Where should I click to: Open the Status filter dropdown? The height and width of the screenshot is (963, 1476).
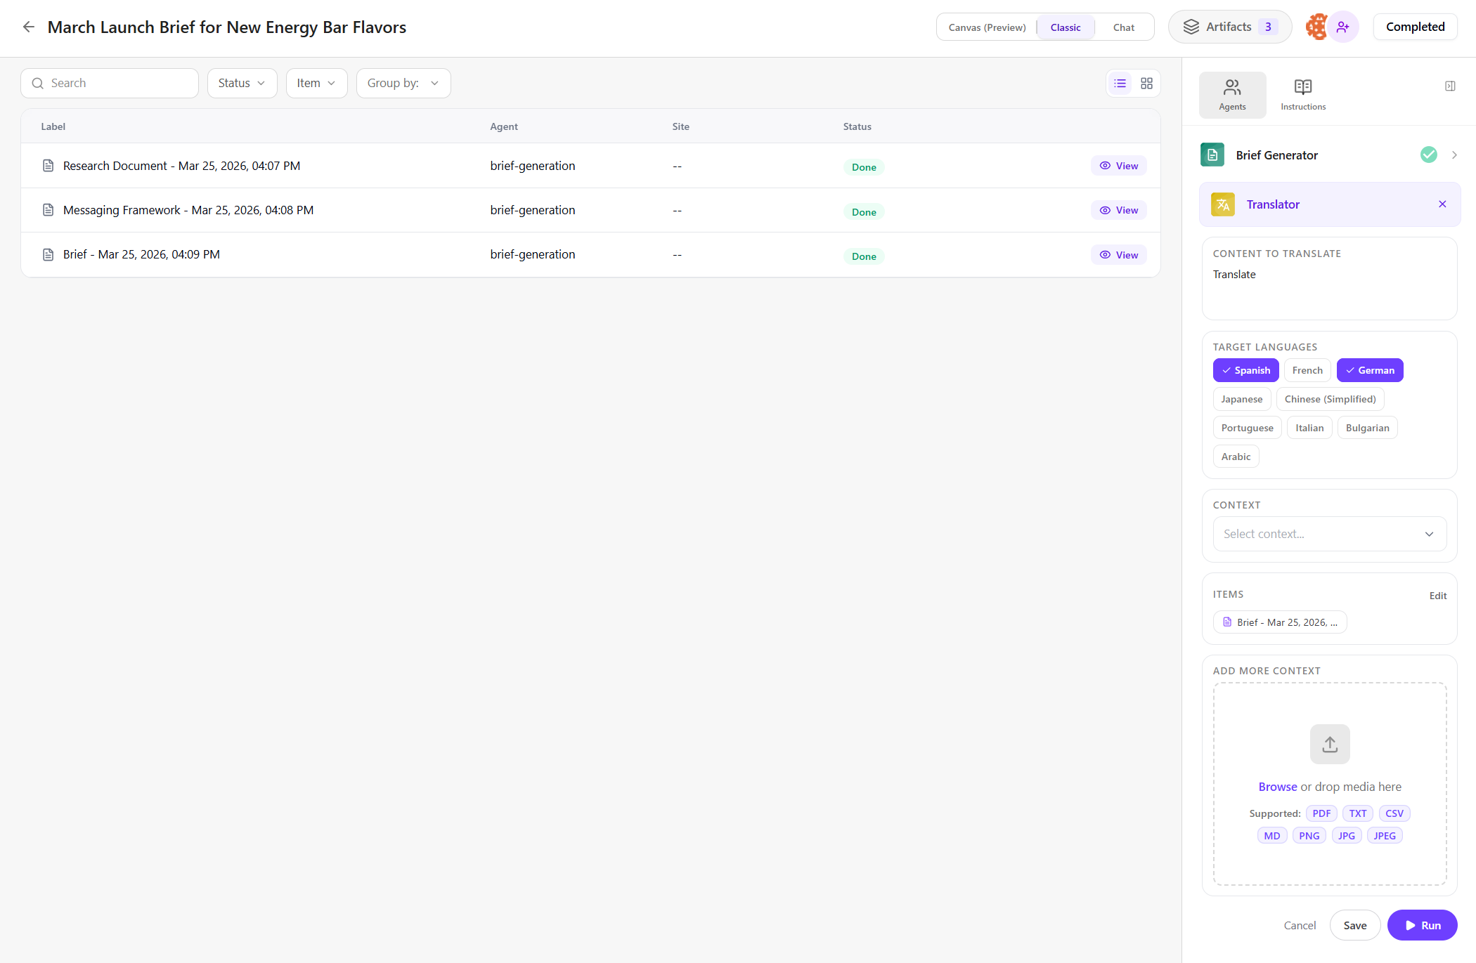tap(242, 83)
